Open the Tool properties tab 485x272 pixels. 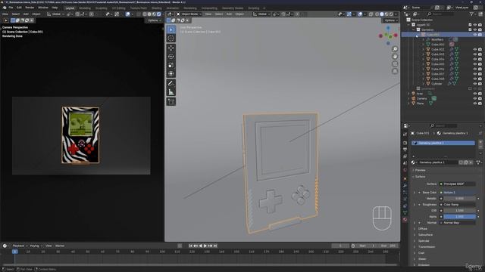[x=405, y=134]
